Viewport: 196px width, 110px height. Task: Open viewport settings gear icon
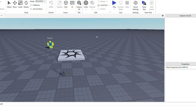(163, 16)
